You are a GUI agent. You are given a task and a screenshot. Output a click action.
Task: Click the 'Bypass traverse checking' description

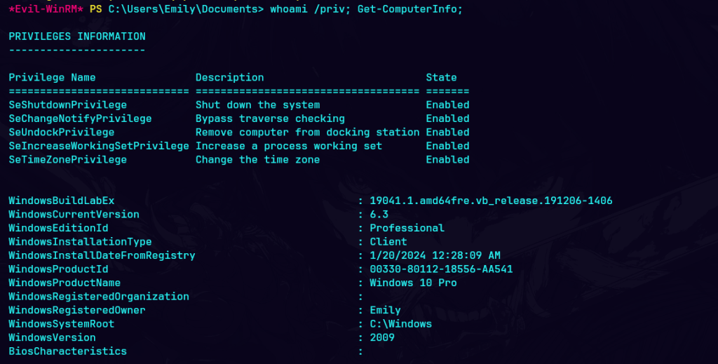(270, 119)
